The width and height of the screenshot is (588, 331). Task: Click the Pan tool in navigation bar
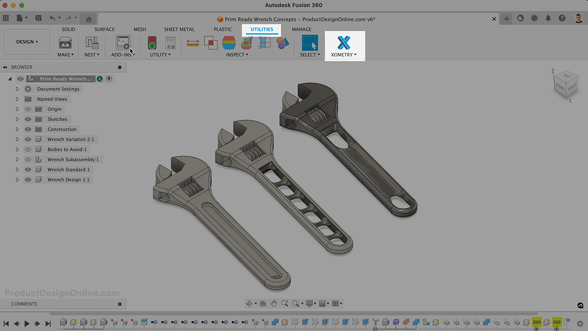pyautogui.click(x=274, y=303)
